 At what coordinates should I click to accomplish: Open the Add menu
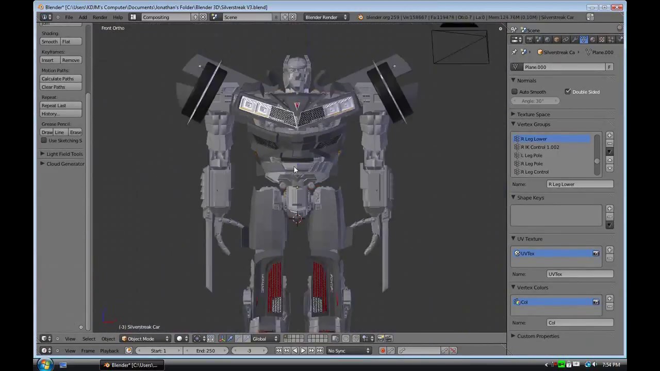coord(82,17)
